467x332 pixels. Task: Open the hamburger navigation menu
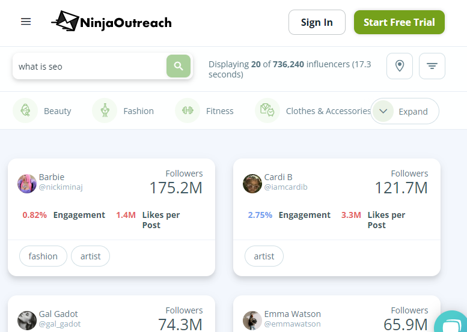click(x=26, y=22)
